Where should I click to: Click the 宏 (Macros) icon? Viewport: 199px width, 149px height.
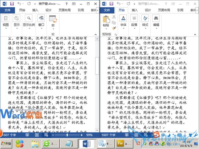coord(53,19)
